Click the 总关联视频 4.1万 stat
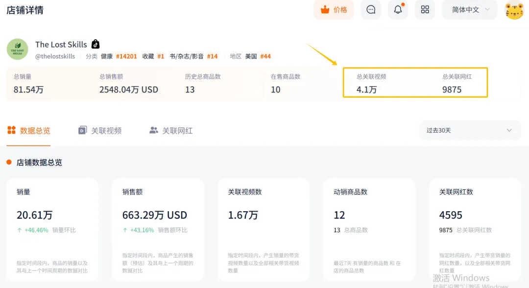The image size is (529, 288). click(372, 83)
